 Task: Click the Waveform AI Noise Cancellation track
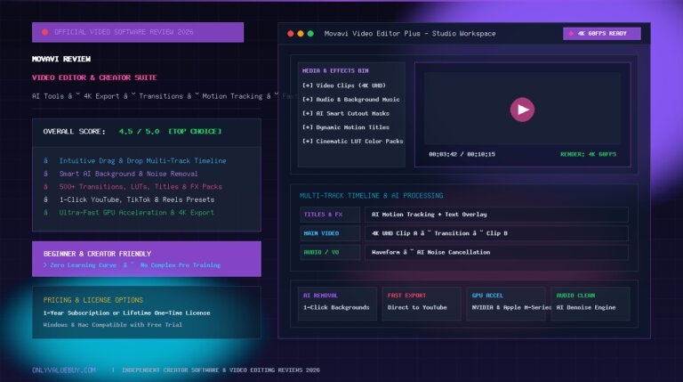tap(496, 252)
